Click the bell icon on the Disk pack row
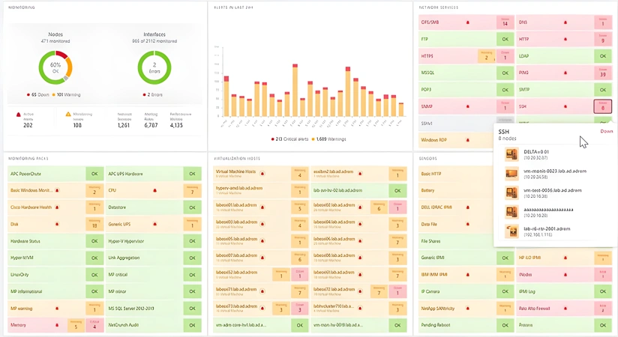The image size is (618, 337). pyautogui.click(x=57, y=225)
